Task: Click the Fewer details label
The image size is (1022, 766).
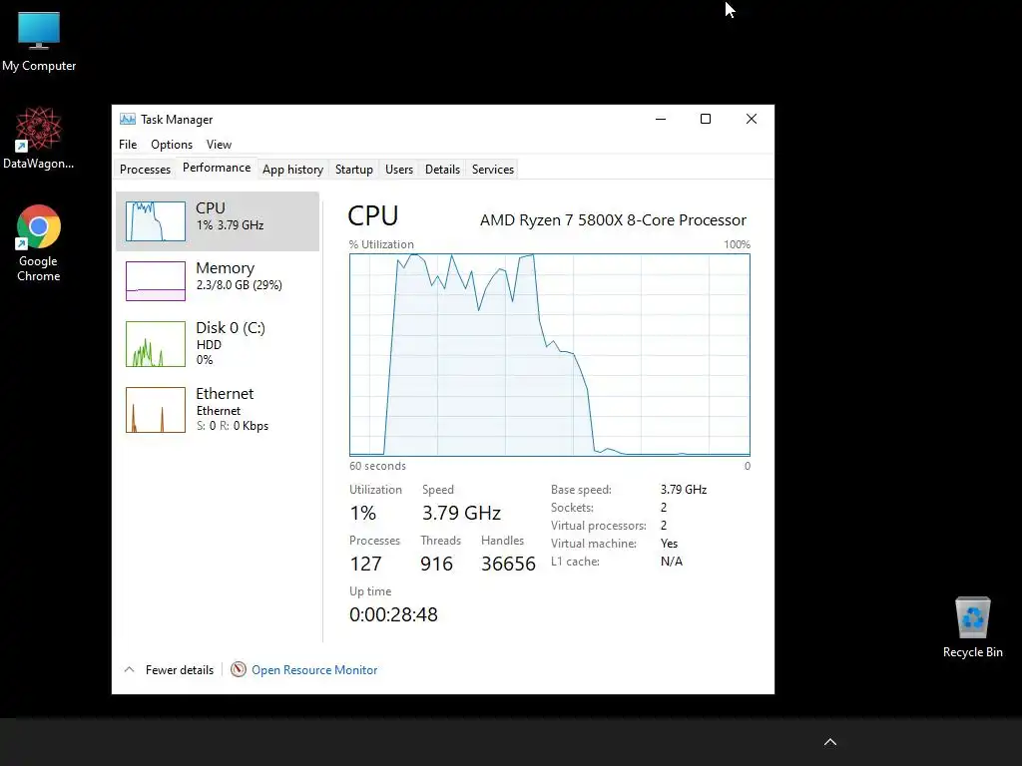Action: tap(180, 670)
